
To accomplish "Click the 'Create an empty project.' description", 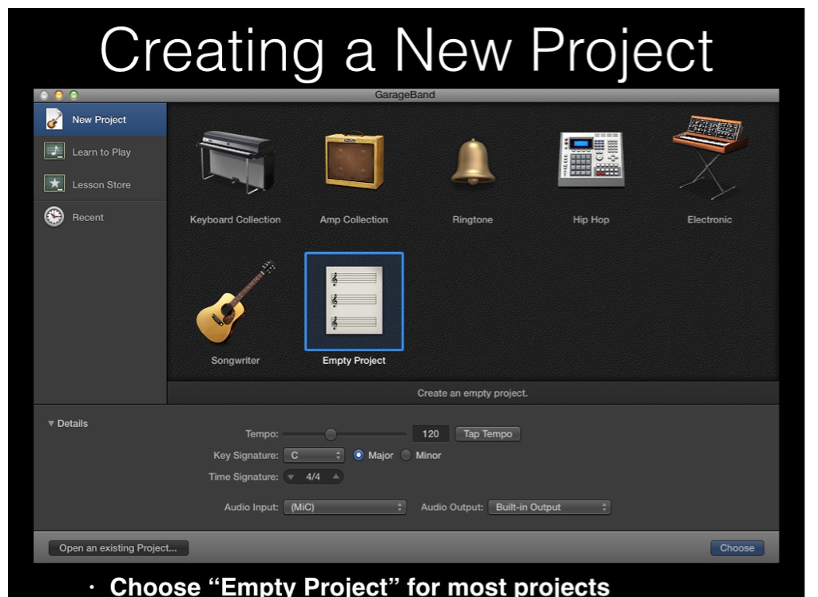I will click(473, 393).
